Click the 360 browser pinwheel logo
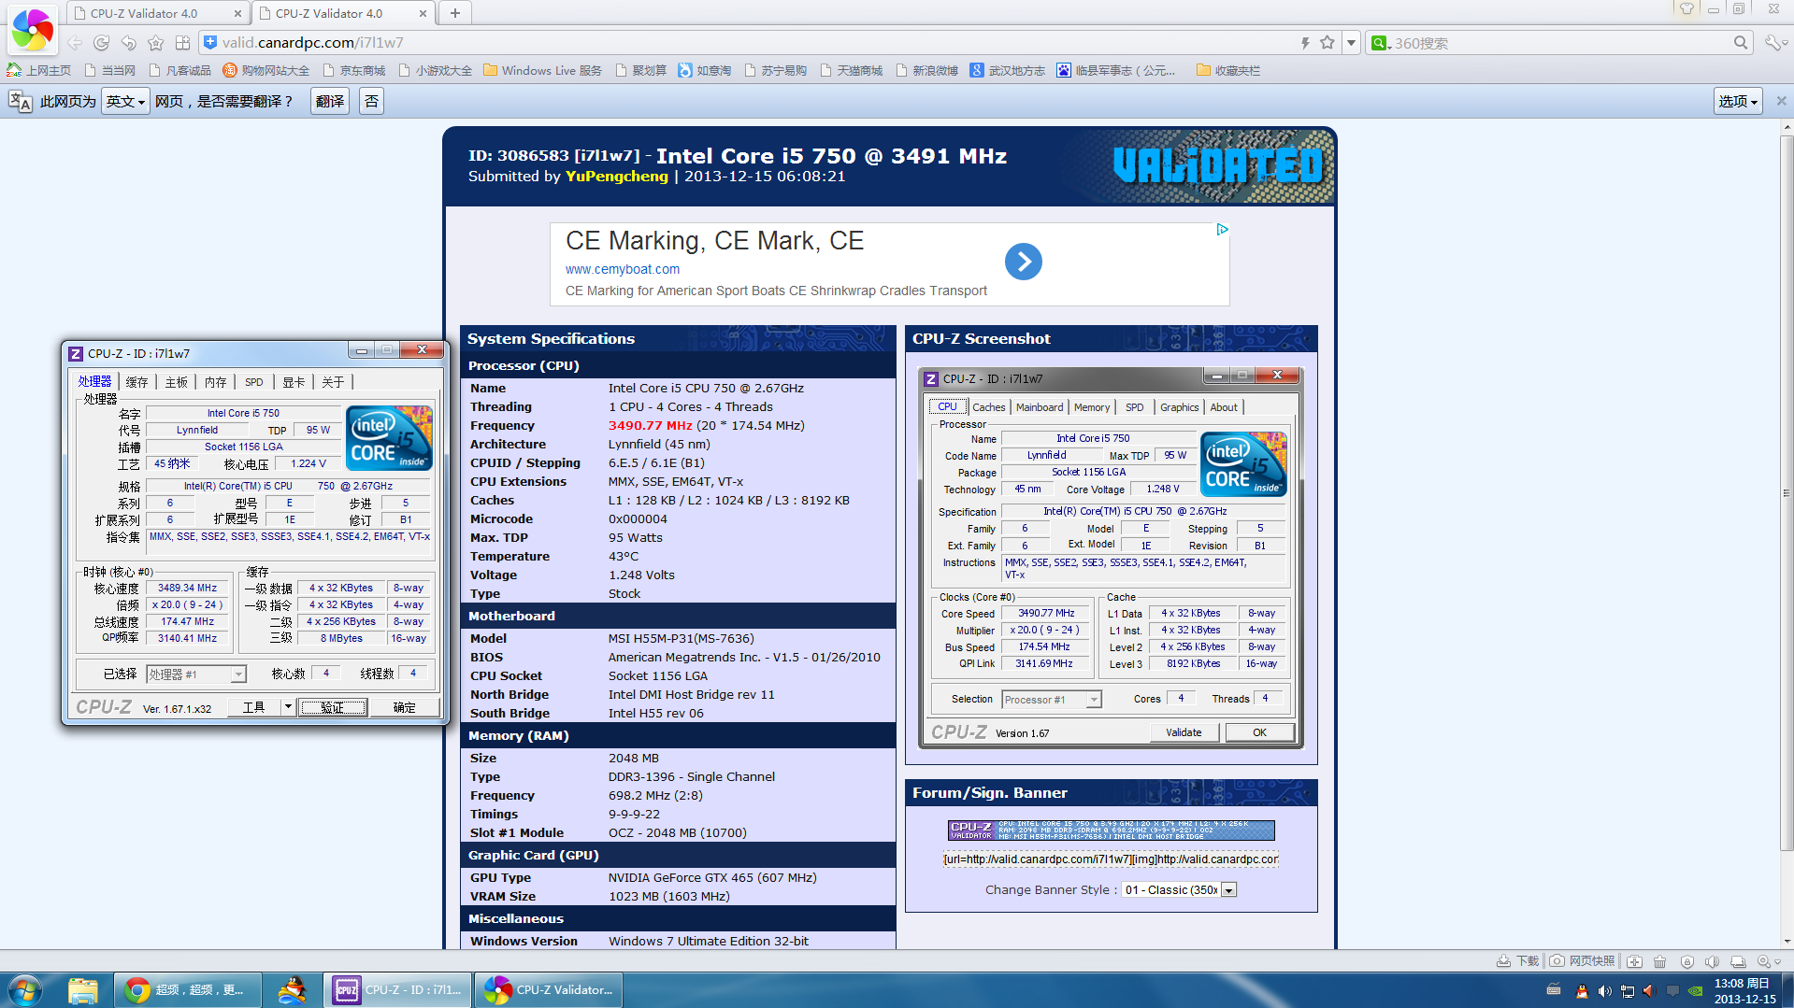The image size is (1794, 1008). [33, 30]
